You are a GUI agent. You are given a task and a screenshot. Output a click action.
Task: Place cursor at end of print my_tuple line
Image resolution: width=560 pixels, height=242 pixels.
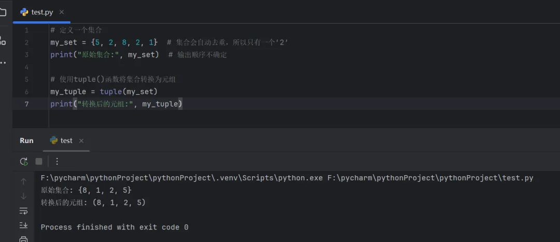point(183,104)
